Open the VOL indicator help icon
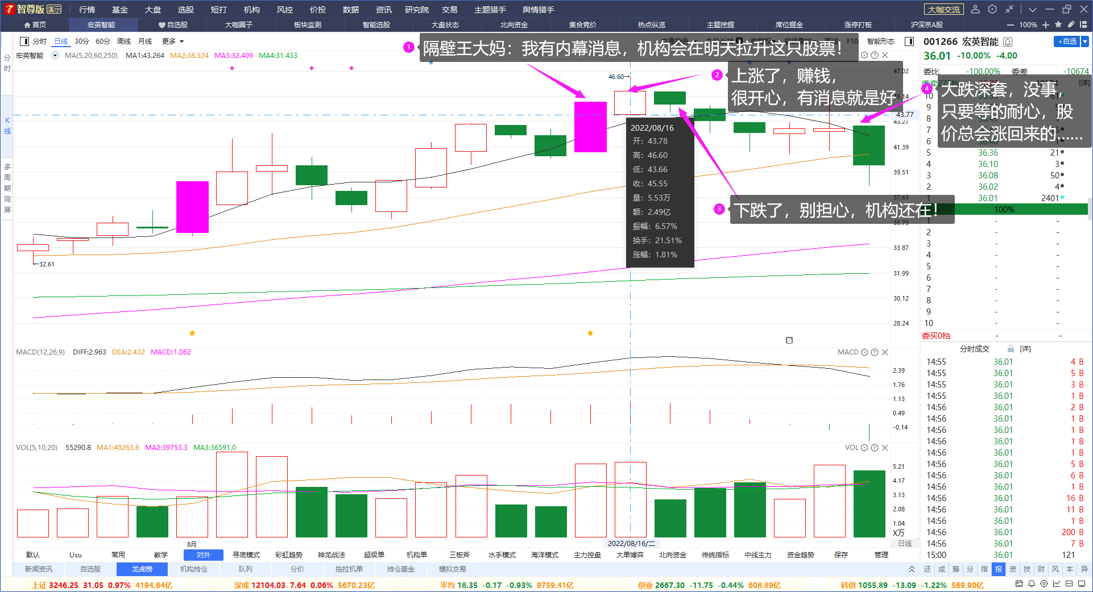Screen dimensions: 1093x592 tap(875, 448)
